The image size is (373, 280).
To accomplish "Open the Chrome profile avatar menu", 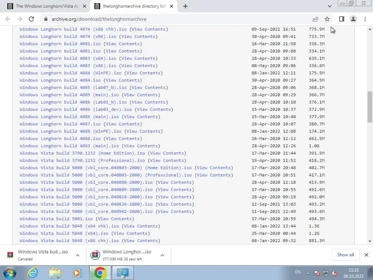I will point(353,19).
